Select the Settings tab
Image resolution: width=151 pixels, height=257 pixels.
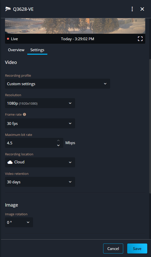[37, 50]
